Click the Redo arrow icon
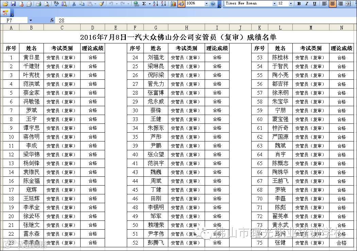 click(x=123, y=4)
